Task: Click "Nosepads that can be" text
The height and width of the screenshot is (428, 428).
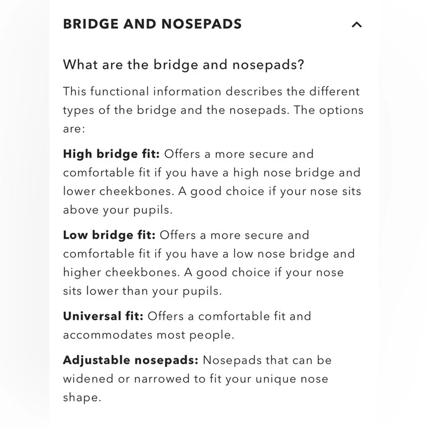Action: coord(267,360)
